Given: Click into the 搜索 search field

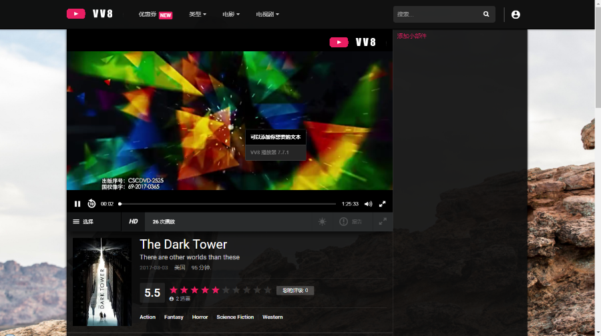Looking at the screenshot, I should [x=438, y=14].
